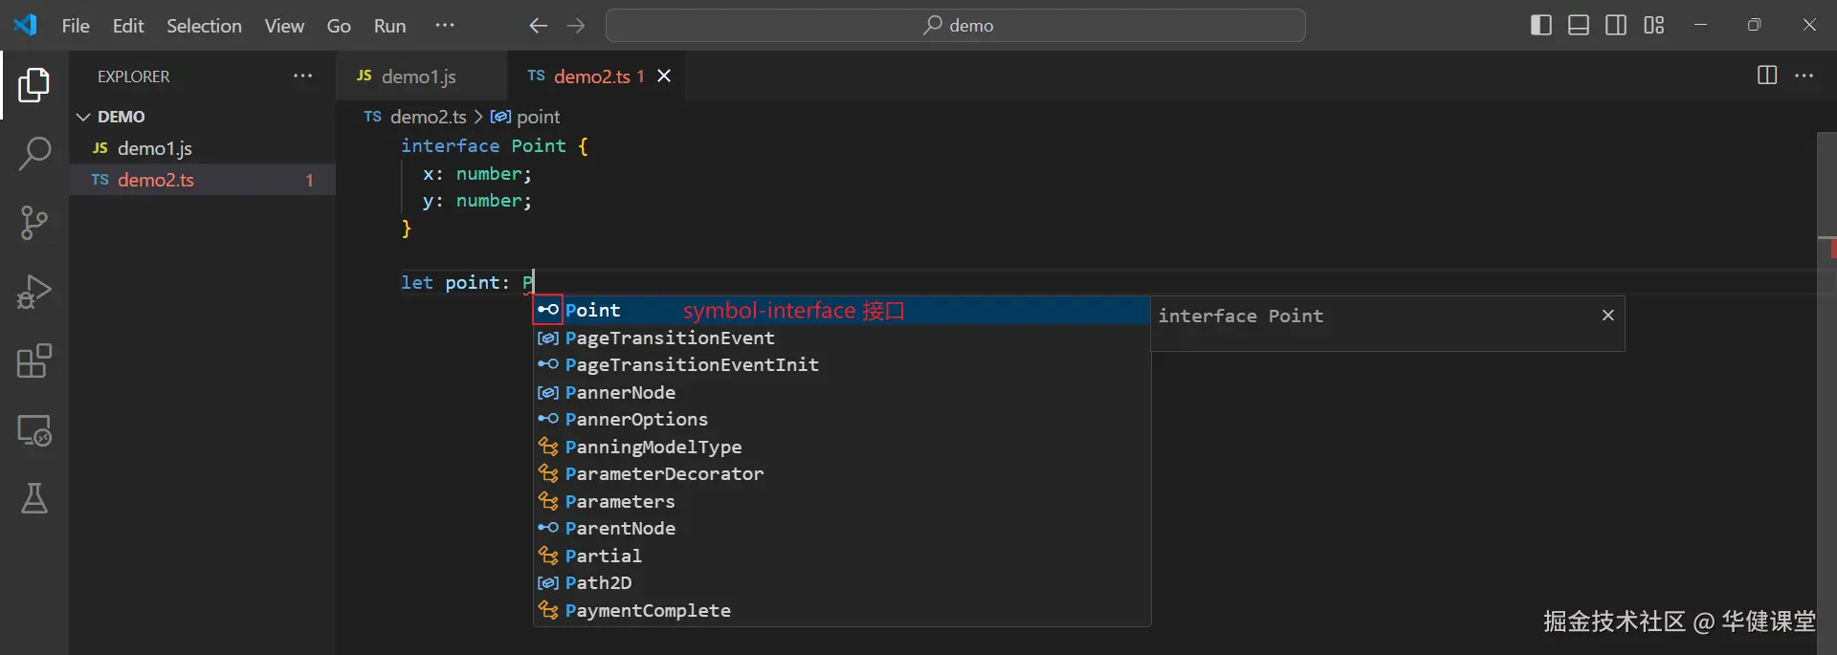Open the Extensions view
Viewport: 1837px width, 655px height.
tap(34, 361)
